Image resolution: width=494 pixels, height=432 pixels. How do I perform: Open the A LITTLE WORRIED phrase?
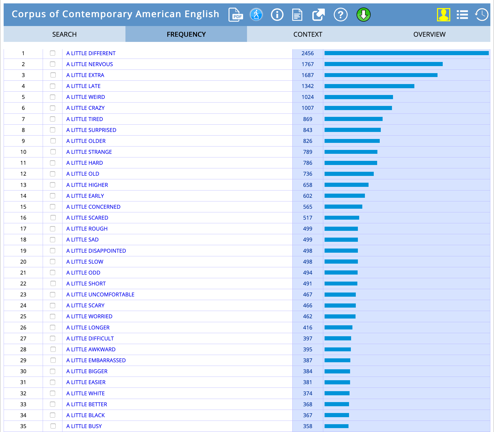click(89, 316)
